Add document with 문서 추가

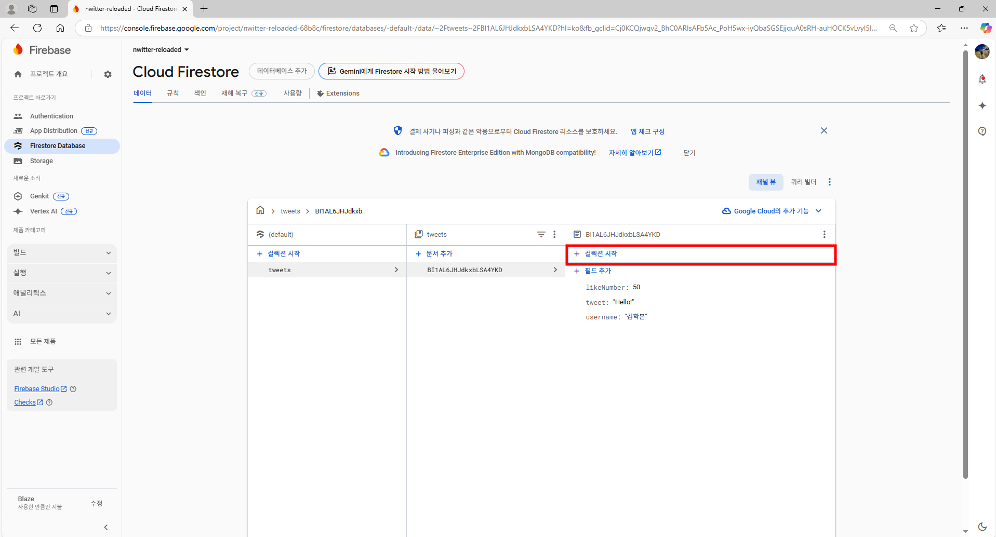coord(434,253)
